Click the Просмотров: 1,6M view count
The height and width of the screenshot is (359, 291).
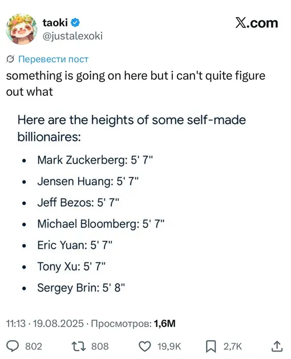pos(133,324)
